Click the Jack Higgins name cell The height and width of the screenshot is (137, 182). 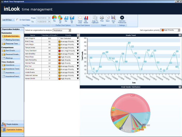[33, 38]
